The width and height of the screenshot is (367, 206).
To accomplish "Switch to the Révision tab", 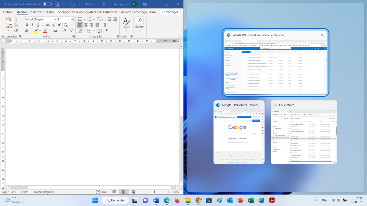I will (125, 12).
